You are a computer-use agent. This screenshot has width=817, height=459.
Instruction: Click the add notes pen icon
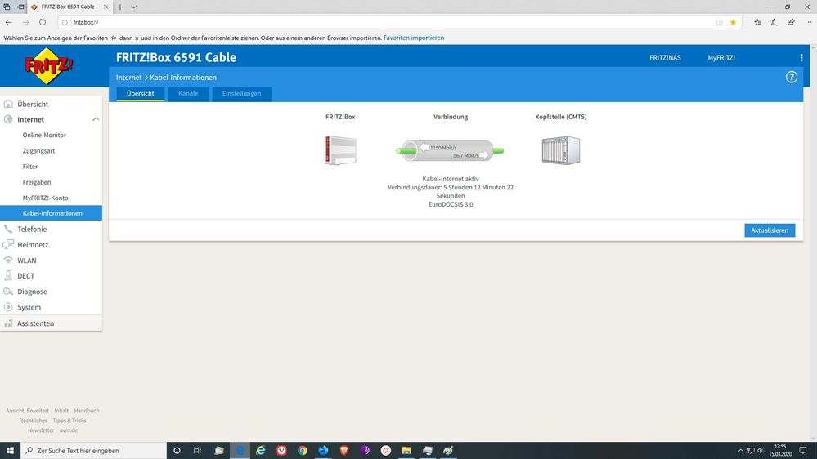774,22
